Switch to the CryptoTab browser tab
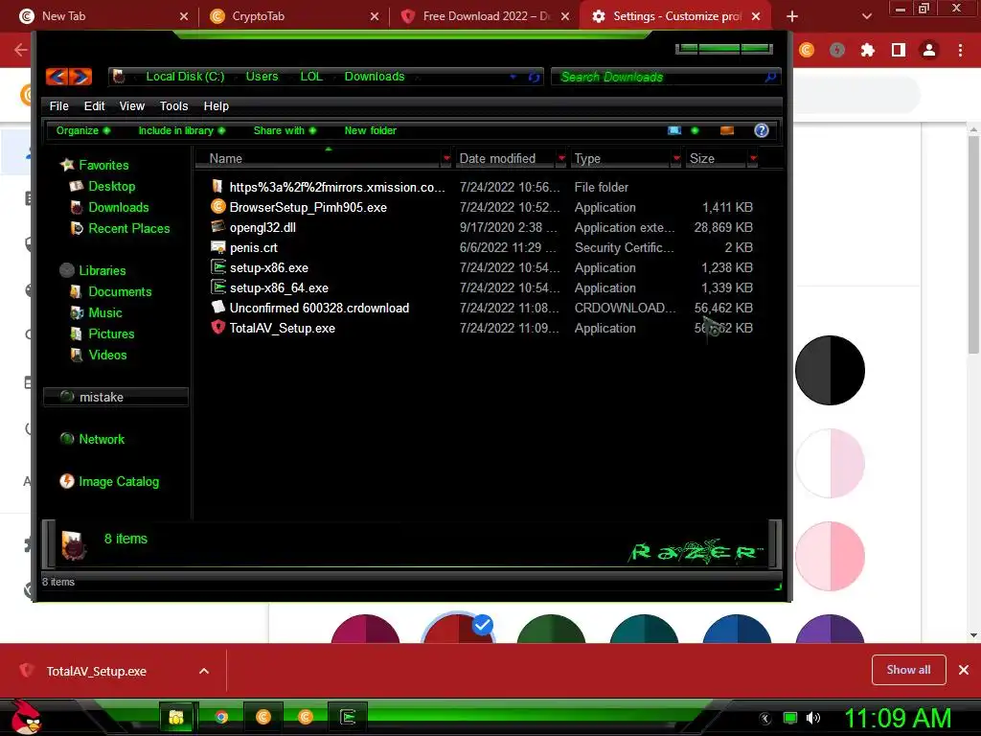Screen dimensions: 981x736 pyautogui.click(x=294, y=16)
